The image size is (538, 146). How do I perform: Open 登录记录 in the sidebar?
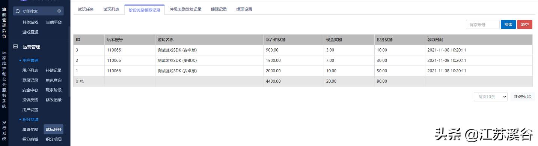(x=30, y=80)
